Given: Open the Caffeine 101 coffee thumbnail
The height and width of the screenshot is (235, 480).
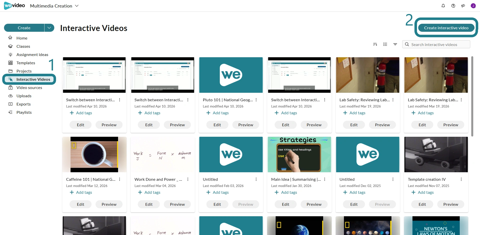Looking at the screenshot, I should [x=94, y=154].
